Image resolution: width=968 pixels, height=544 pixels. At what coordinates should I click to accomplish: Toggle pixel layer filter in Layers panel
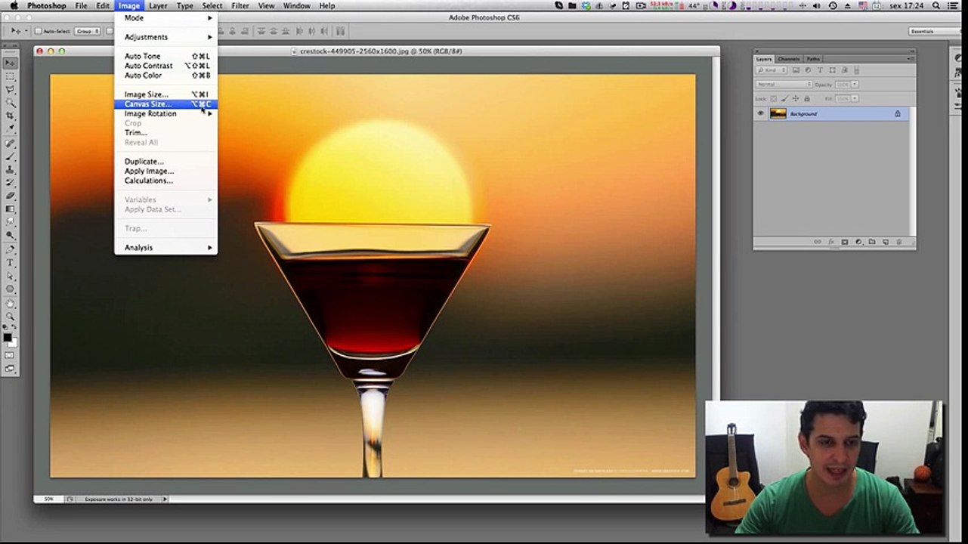(796, 70)
